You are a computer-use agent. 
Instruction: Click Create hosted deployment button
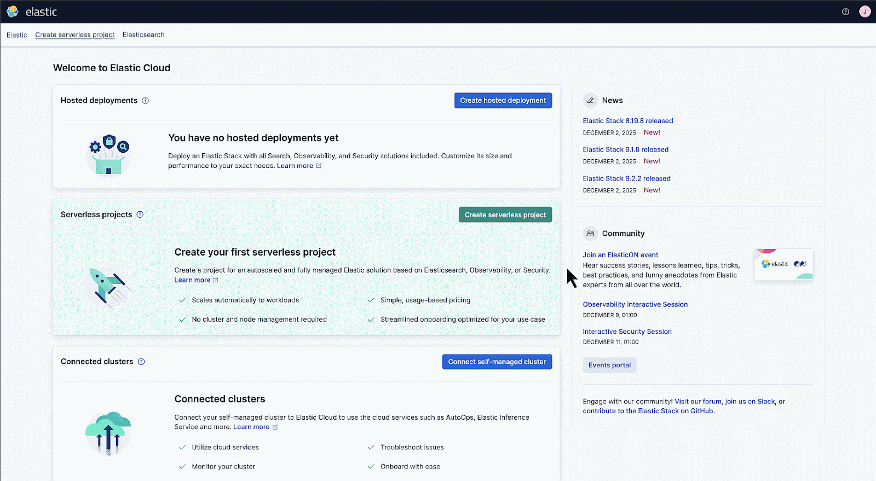tap(503, 101)
